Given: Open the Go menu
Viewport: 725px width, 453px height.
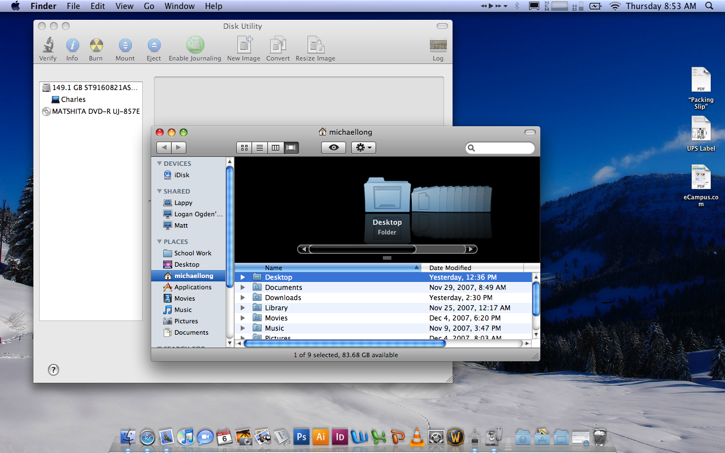Looking at the screenshot, I should pyautogui.click(x=149, y=6).
